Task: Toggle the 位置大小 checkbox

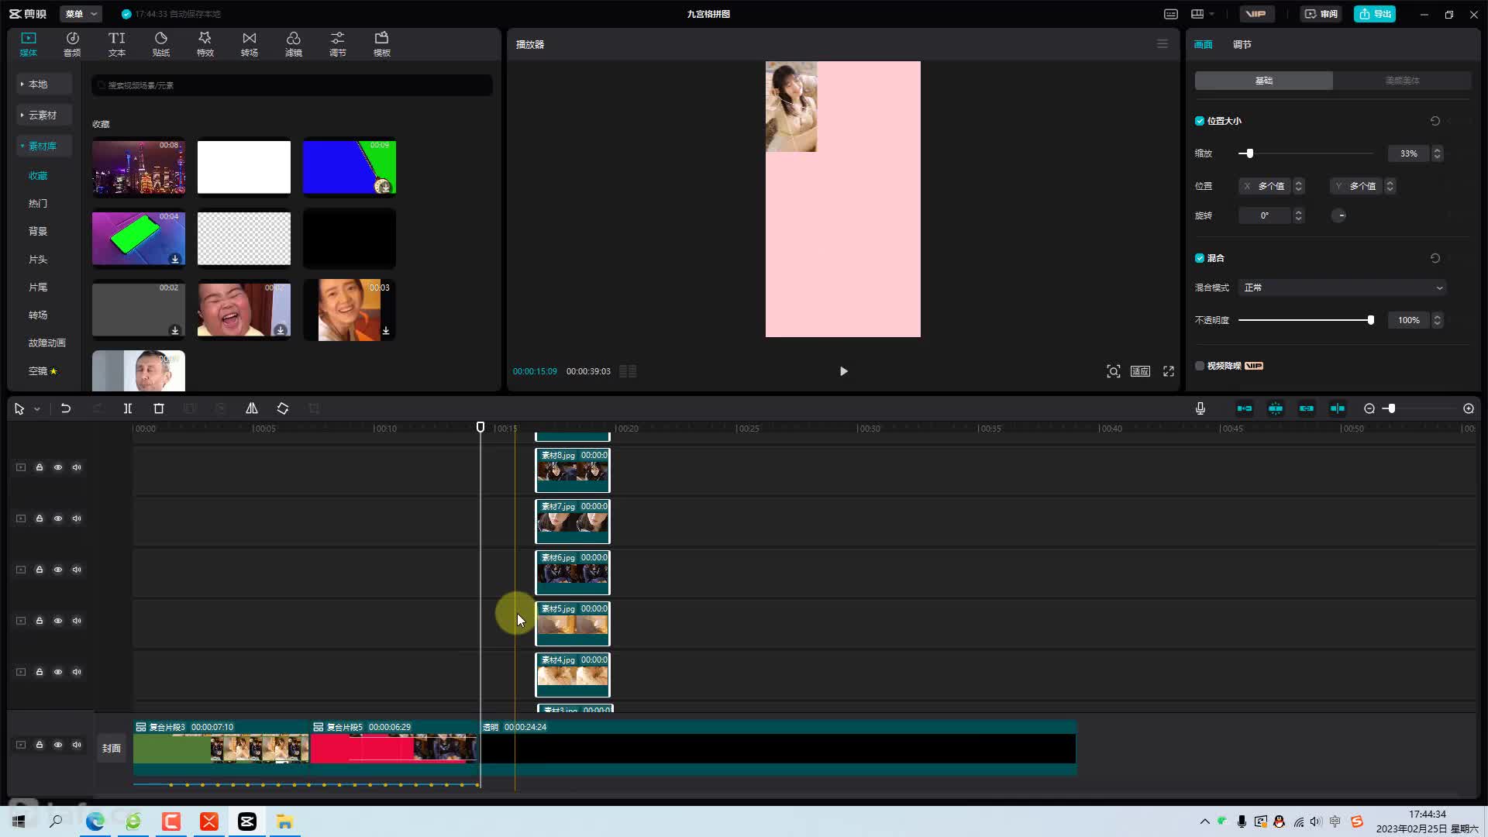Action: point(1200,121)
